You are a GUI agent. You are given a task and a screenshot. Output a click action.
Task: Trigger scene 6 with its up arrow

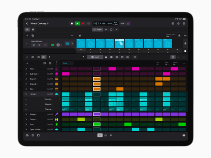[129, 50]
